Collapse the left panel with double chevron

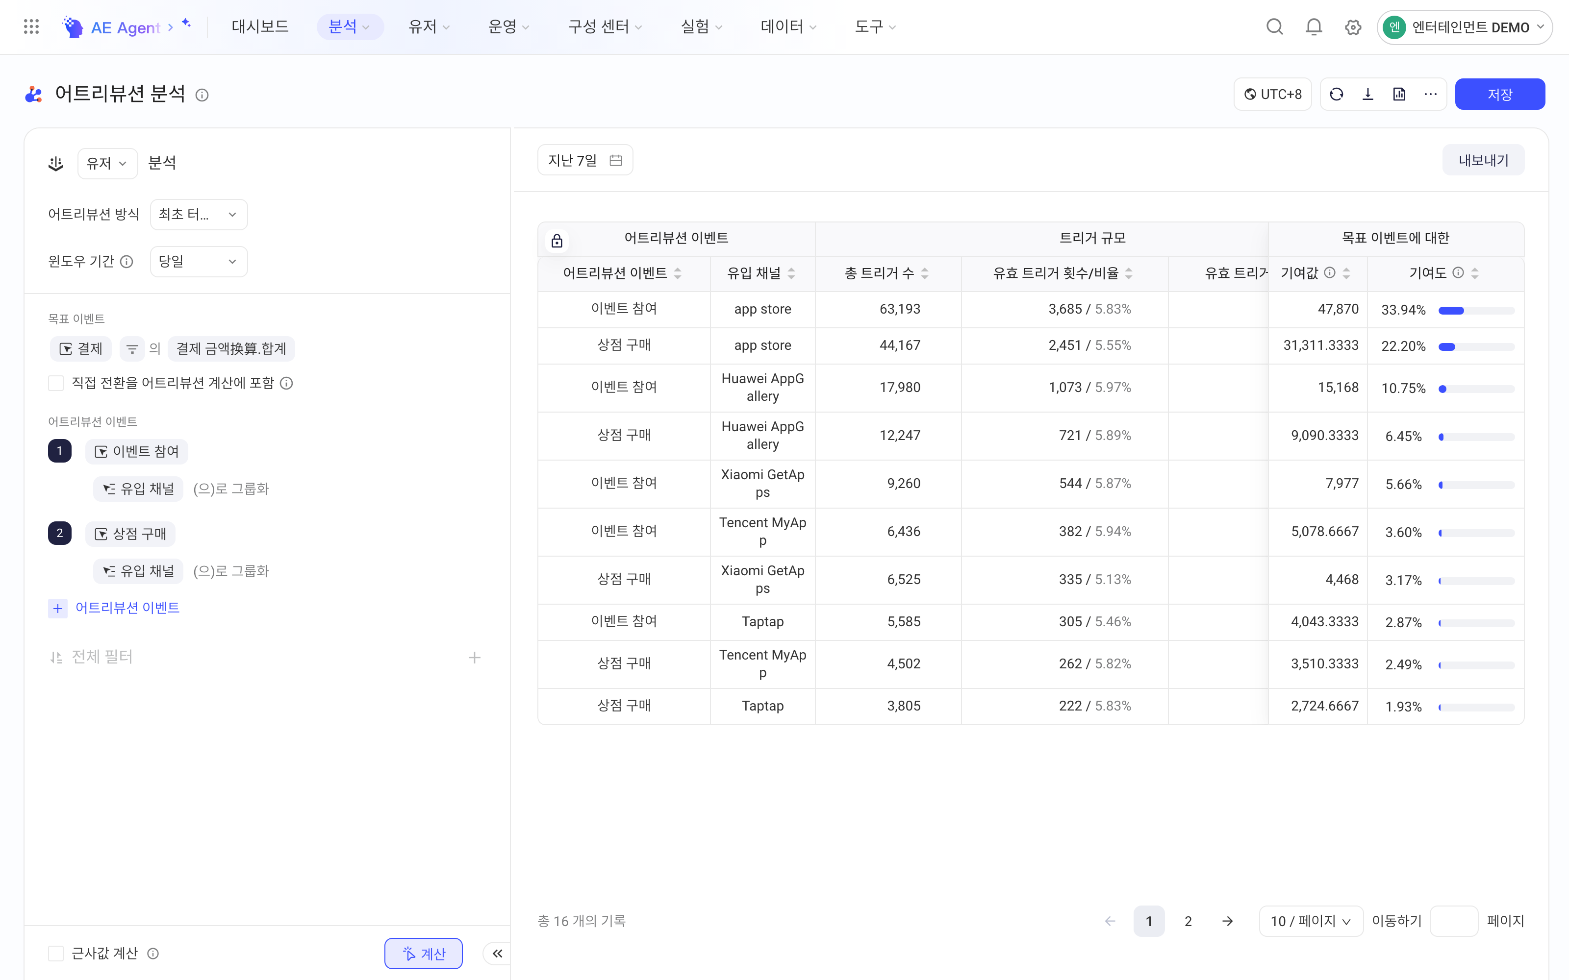(x=497, y=954)
